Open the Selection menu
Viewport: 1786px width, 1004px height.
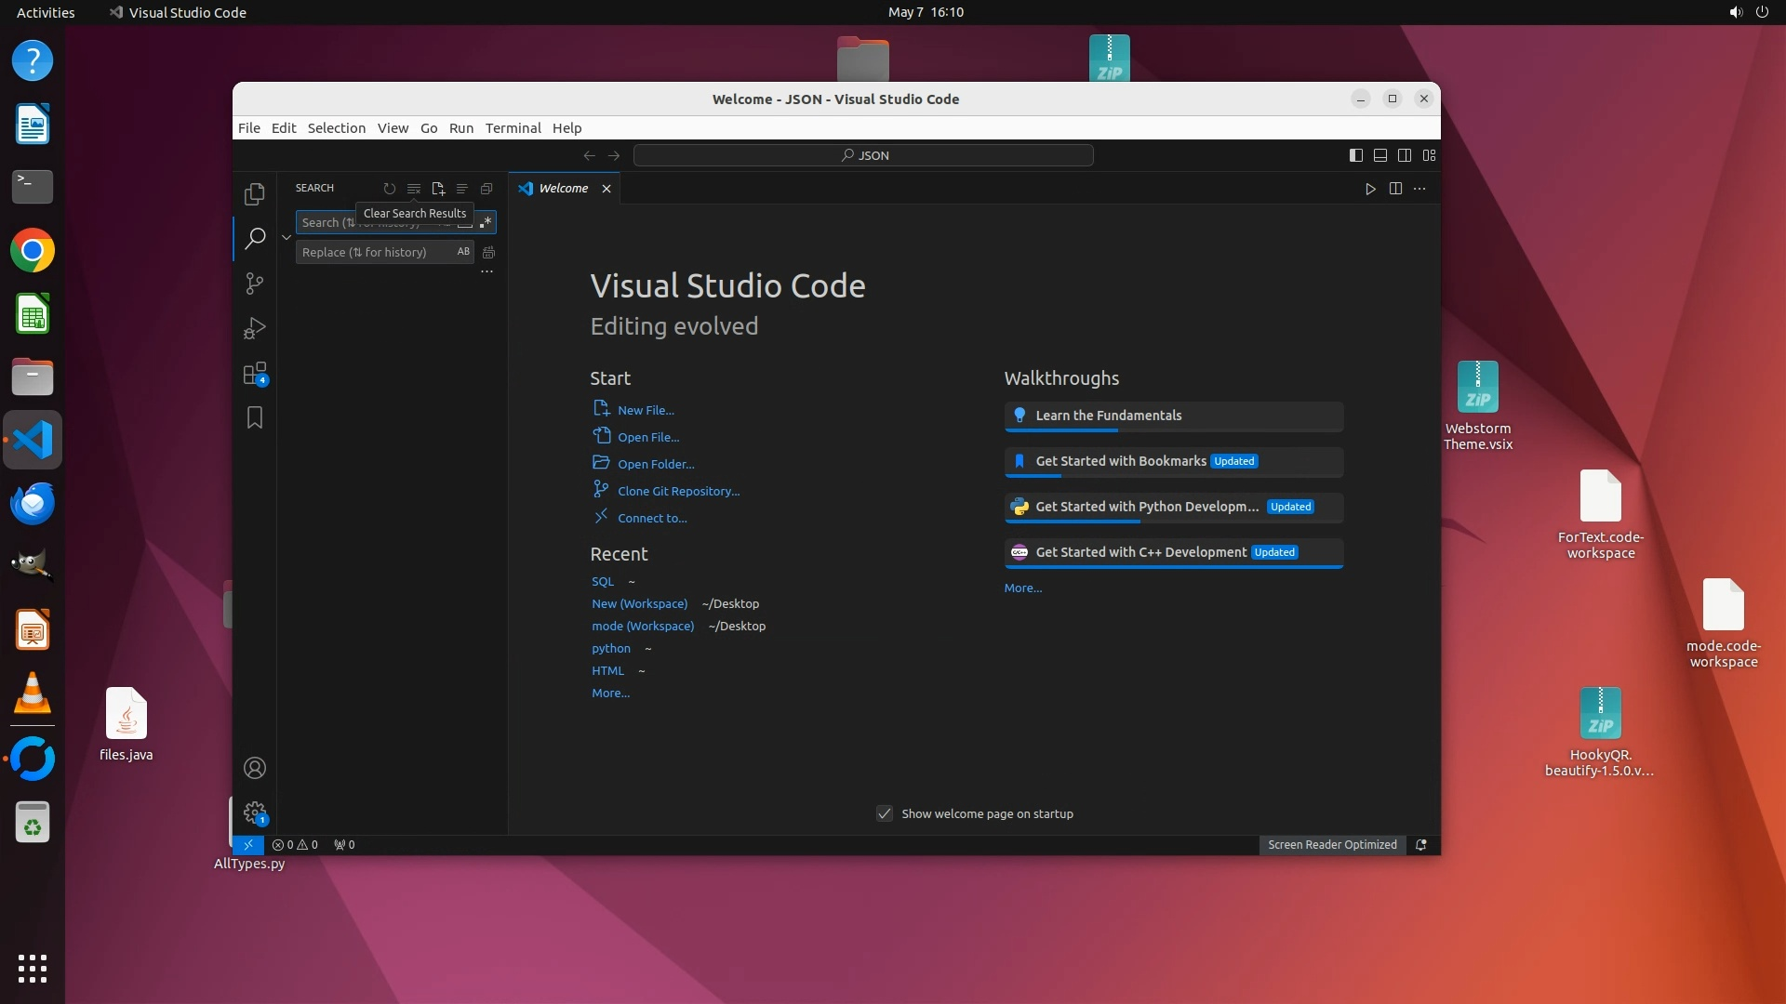coord(336,128)
